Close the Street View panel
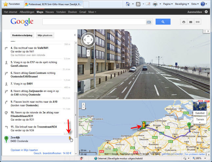 click(x=208, y=31)
